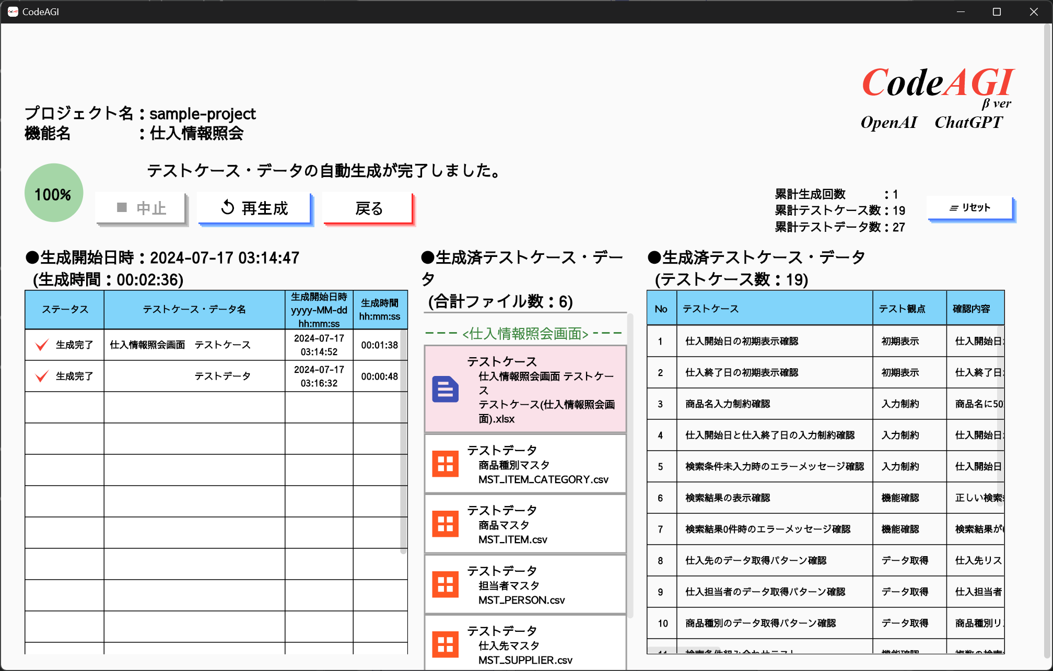
Task: Select the ステータス column header
Action: coord(65,309)
